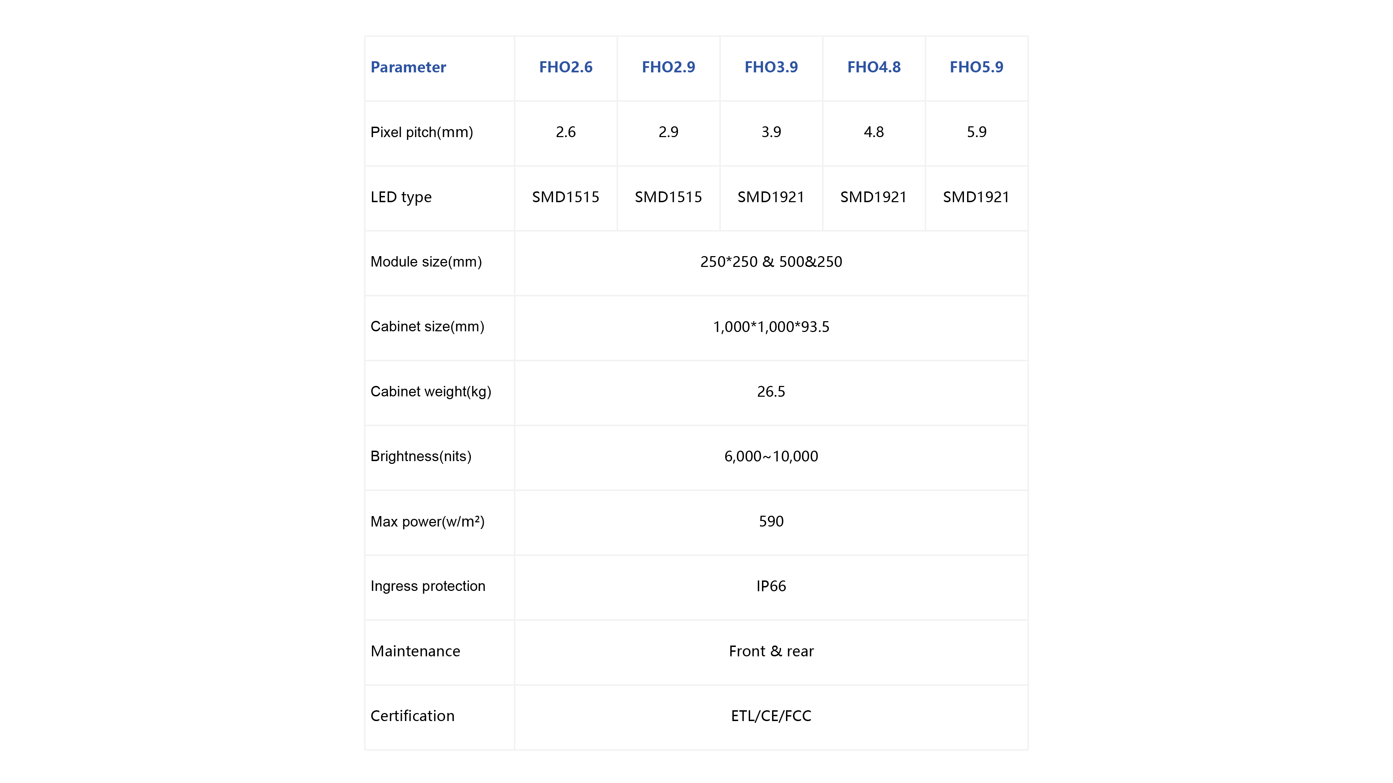
Task: Select the pixel pitch value 4.8
Action: pyautogui.click(x=874, y=132)
